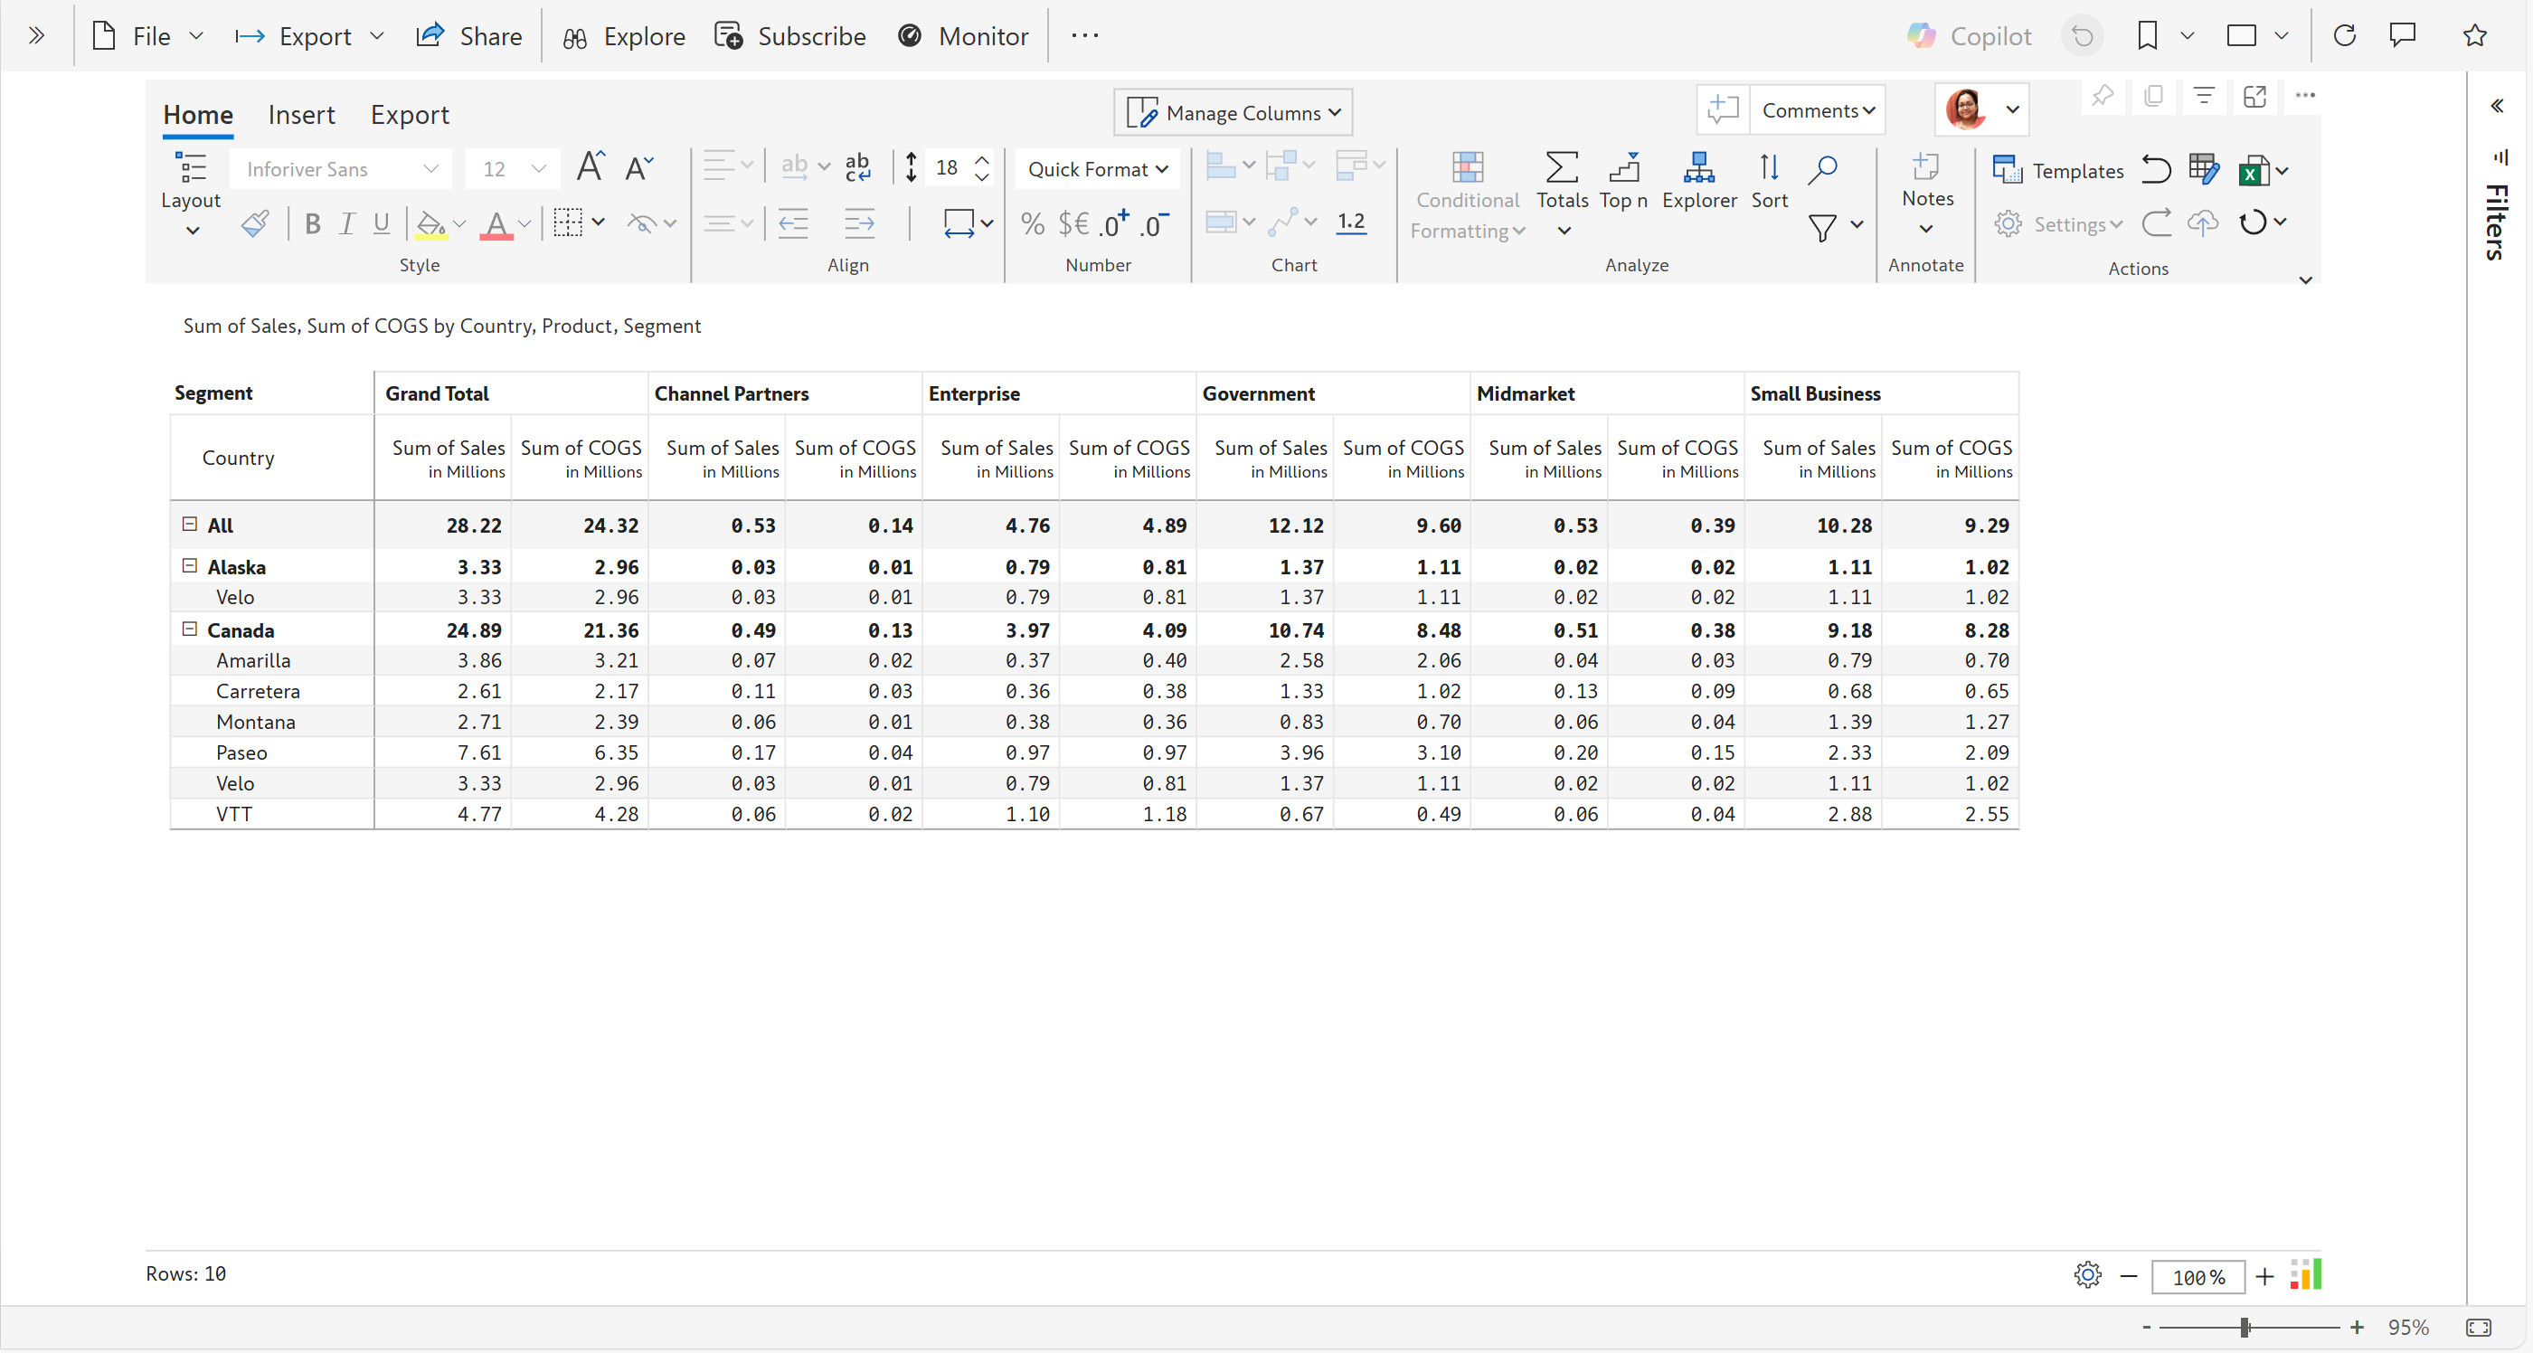
Task: Increase decimal places button
Action: (x=1114, y=224)
